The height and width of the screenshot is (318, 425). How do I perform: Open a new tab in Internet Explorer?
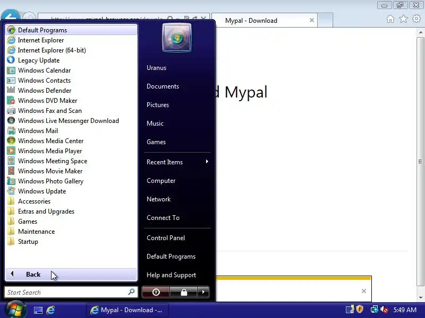coord(325,20)
